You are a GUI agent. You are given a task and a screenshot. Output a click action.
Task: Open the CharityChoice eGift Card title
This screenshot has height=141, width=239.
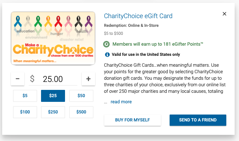click(138, 16)
